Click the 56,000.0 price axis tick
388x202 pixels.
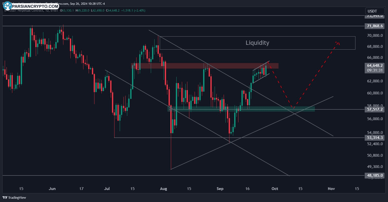375,119
